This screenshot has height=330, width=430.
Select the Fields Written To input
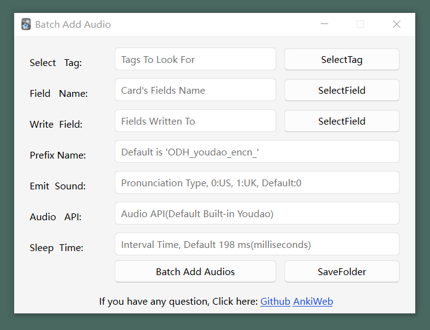click(x=195, y=122)
